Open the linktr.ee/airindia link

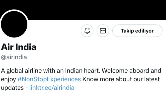coord(52,88)
